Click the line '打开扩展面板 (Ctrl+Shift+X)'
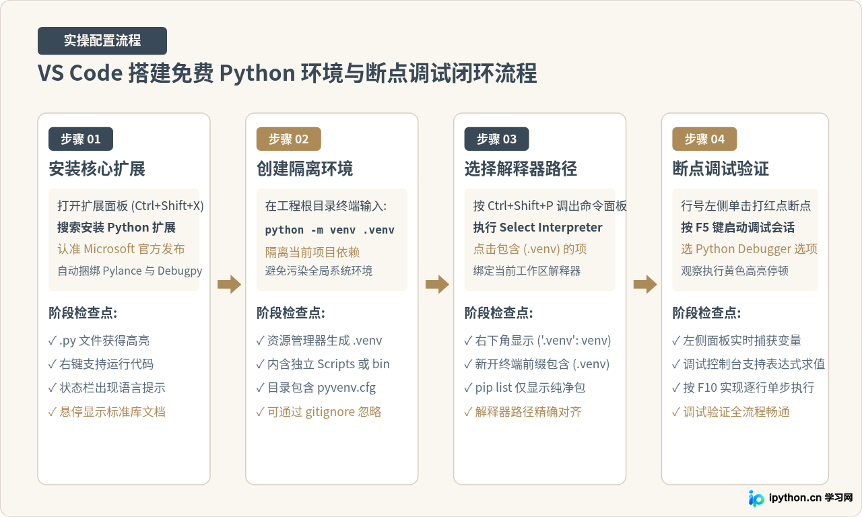The width and height of the screenshot is (862, 517). [x=131, y=206]
